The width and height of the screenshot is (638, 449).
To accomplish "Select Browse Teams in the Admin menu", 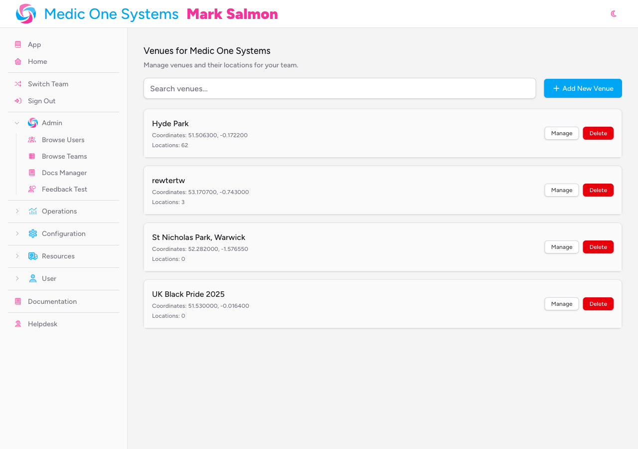I will pos(65,156).
